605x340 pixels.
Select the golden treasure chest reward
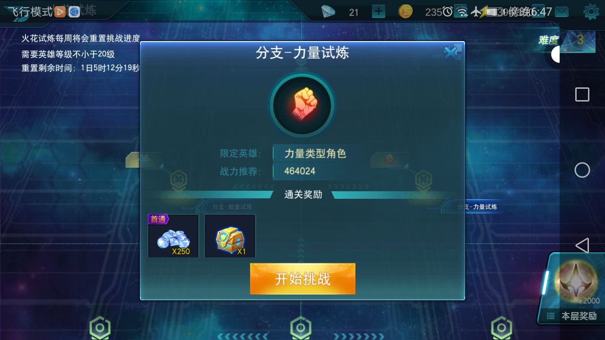pyautogui.click(x=230, y=236)
